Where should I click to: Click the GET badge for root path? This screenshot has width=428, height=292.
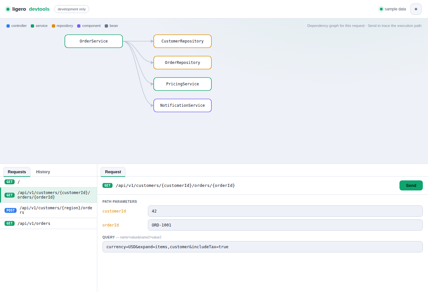point(10,182)
